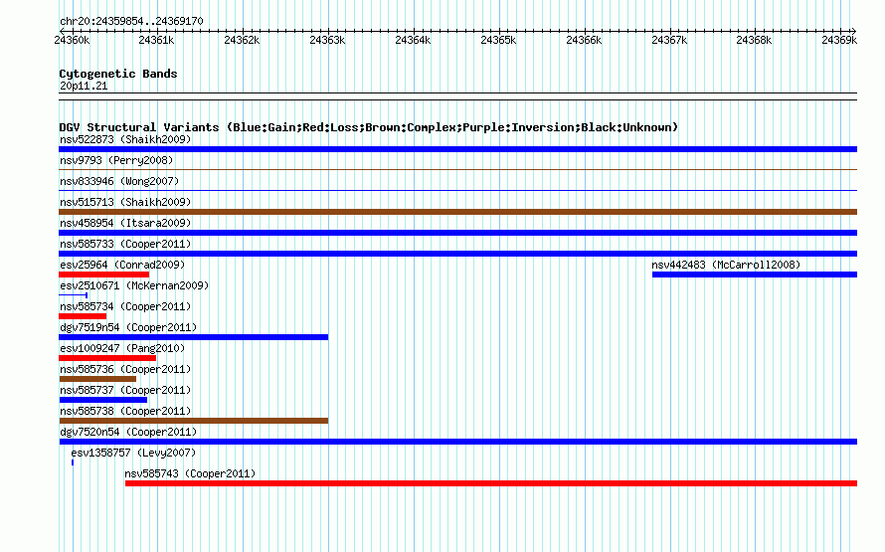Select the blue nsv585737 gain bar

click(102, 400)
